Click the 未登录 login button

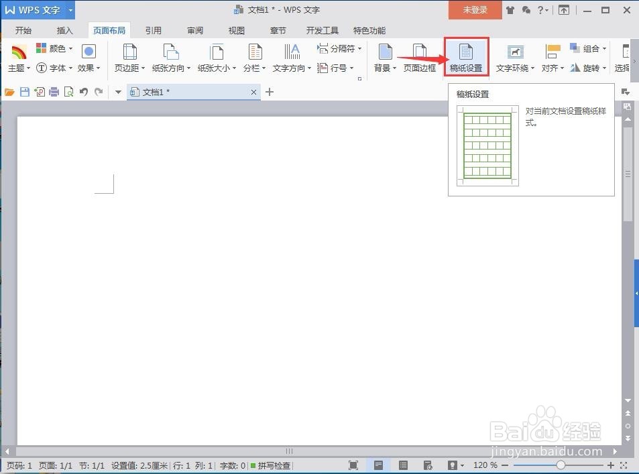[475, 10]
